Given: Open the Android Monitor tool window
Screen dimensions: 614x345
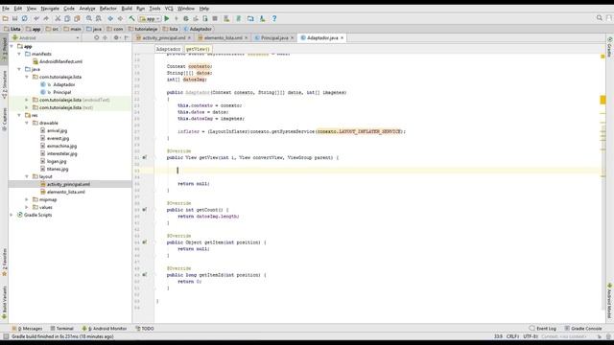Looking at the screenshot, I should (105, 329).
